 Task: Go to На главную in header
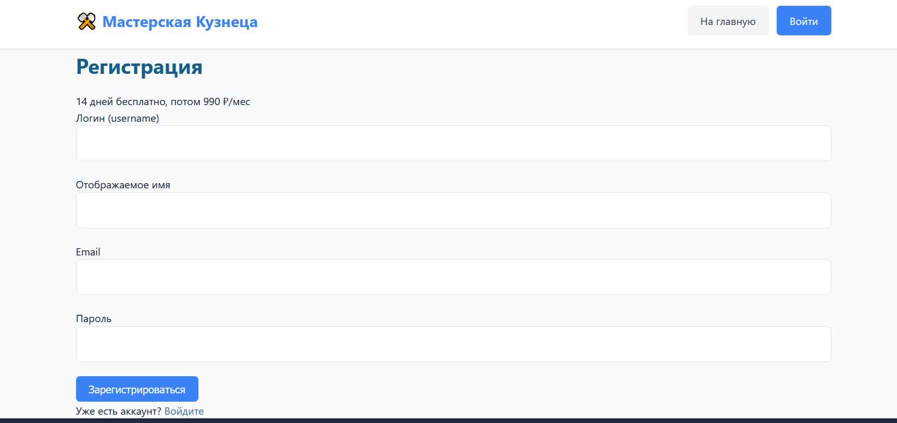pos(728,21)
